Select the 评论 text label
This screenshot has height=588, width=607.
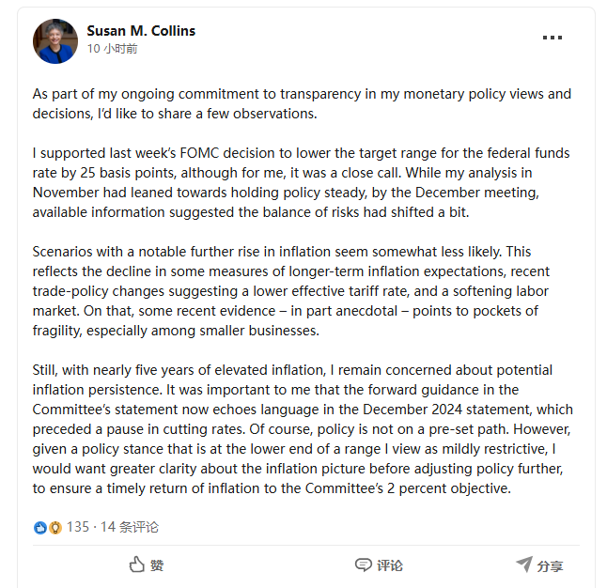[x=390, y=565]
